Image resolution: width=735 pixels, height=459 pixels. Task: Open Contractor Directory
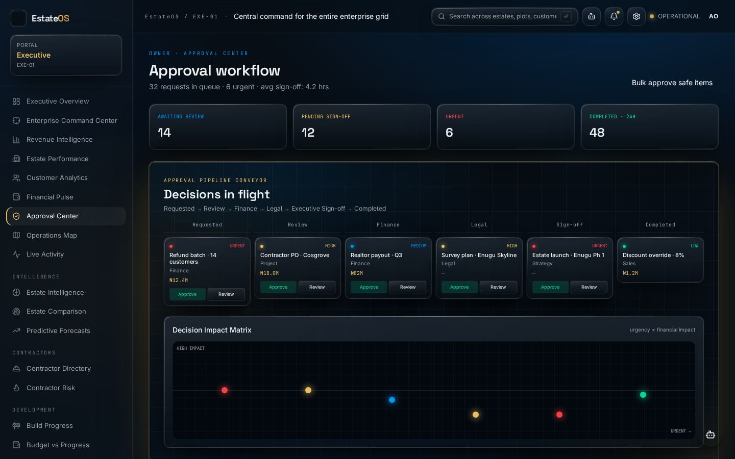(x=66, y=369)
